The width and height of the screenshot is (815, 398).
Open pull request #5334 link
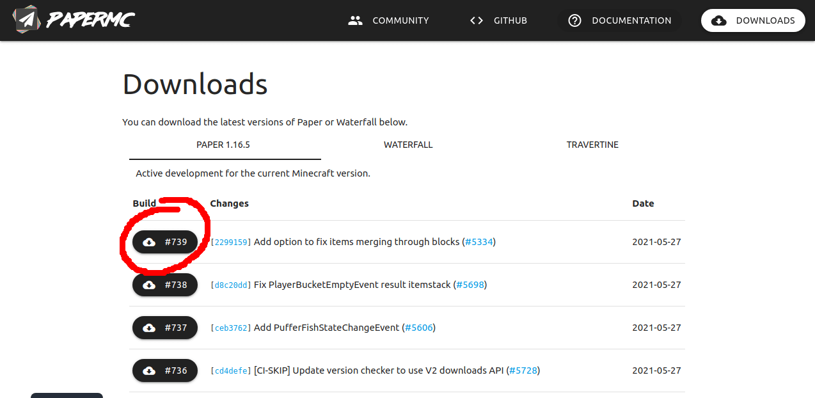click(479, 242)
